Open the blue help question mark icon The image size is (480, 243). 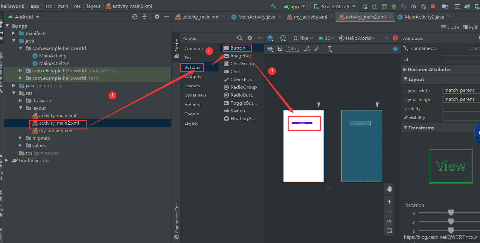(395, 49)
